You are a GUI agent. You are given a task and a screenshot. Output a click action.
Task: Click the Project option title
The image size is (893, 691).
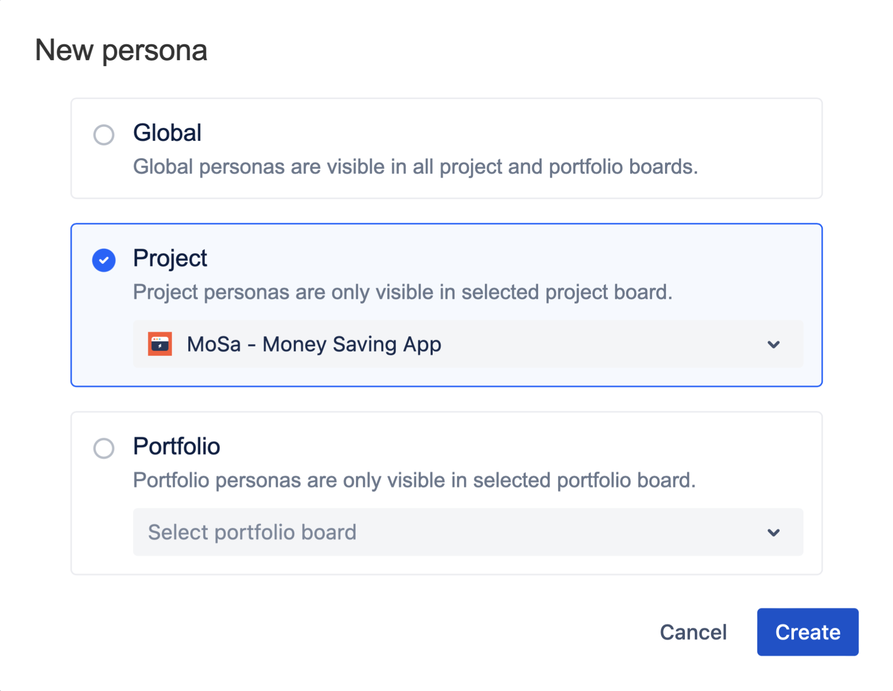[170, 258]
